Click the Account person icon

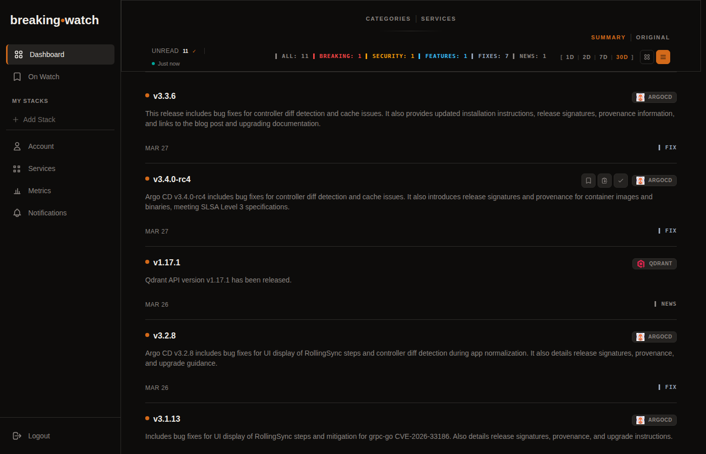tap(17, 146)
